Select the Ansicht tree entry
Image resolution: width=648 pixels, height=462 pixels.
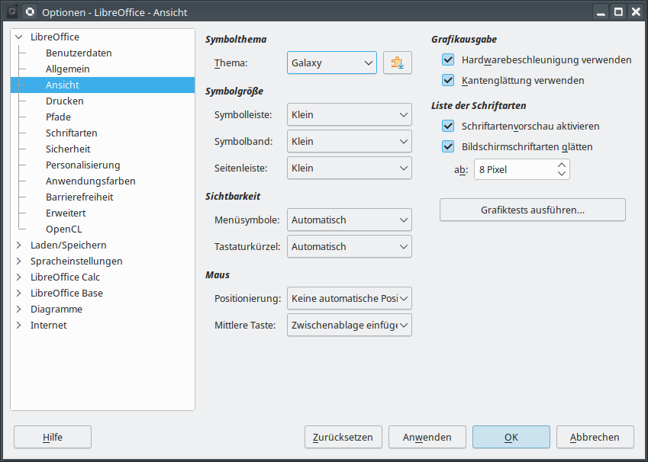[102, 85]
